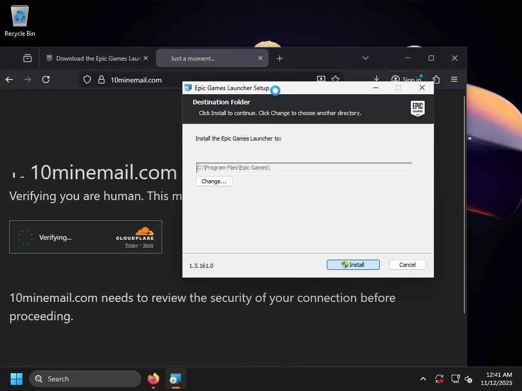Click the Epic Games logo in setup header
This screenshot has width=522, height=391.
[x=417, y=108]
